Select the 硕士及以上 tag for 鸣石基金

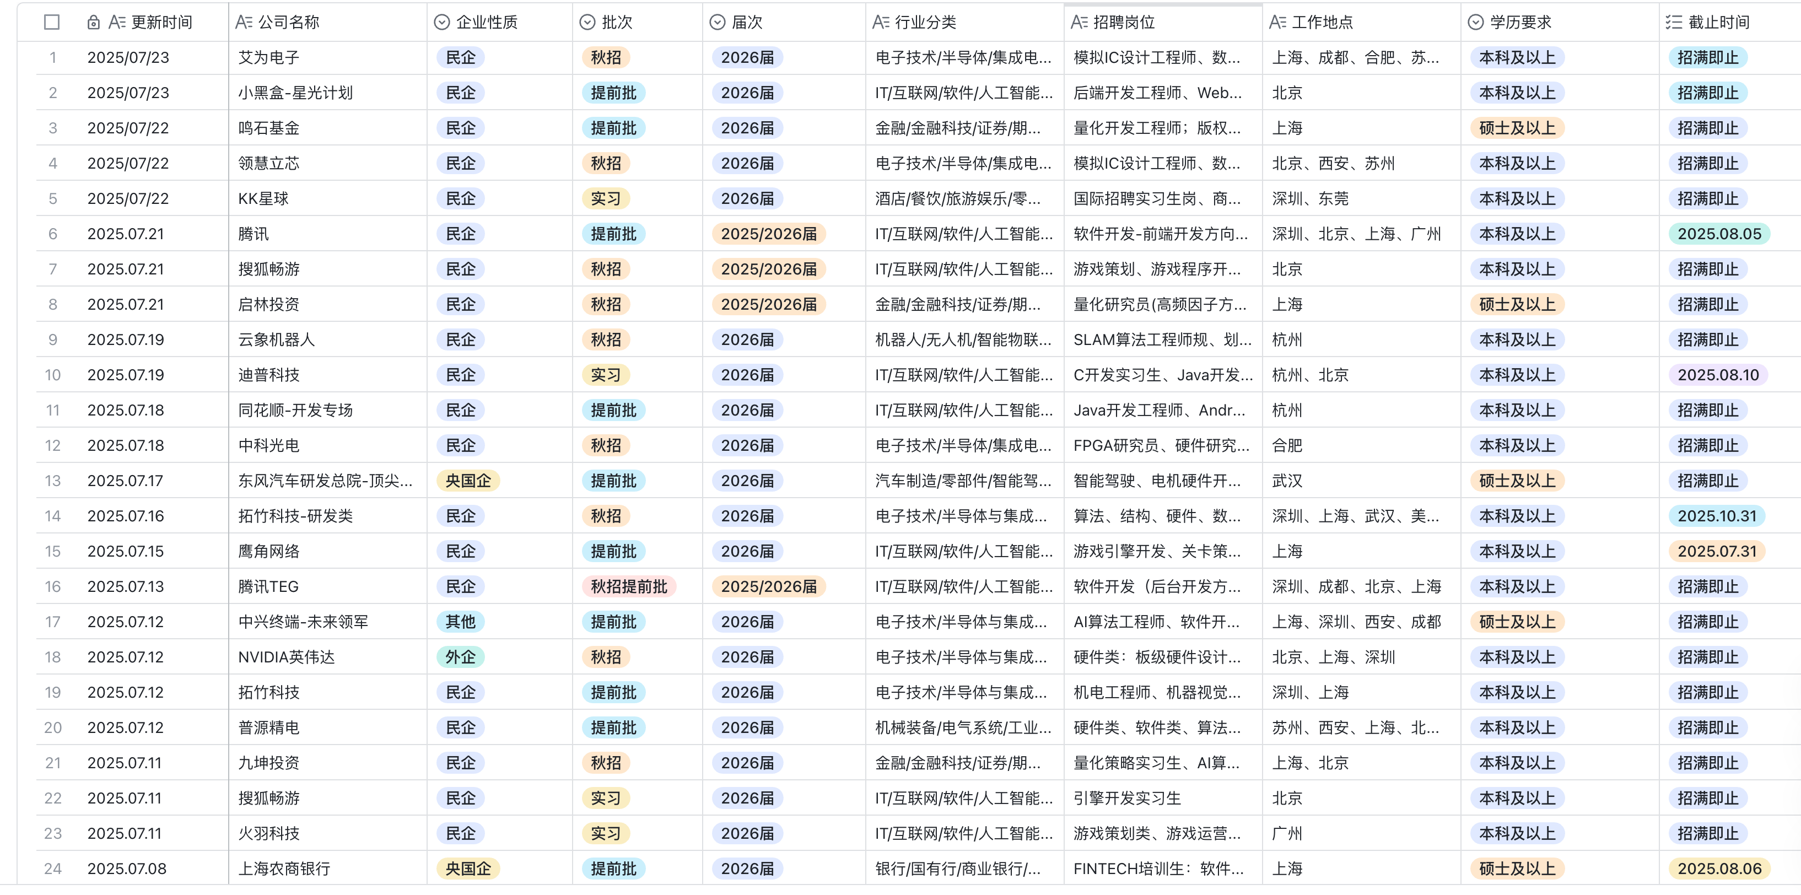point(1517,128)
